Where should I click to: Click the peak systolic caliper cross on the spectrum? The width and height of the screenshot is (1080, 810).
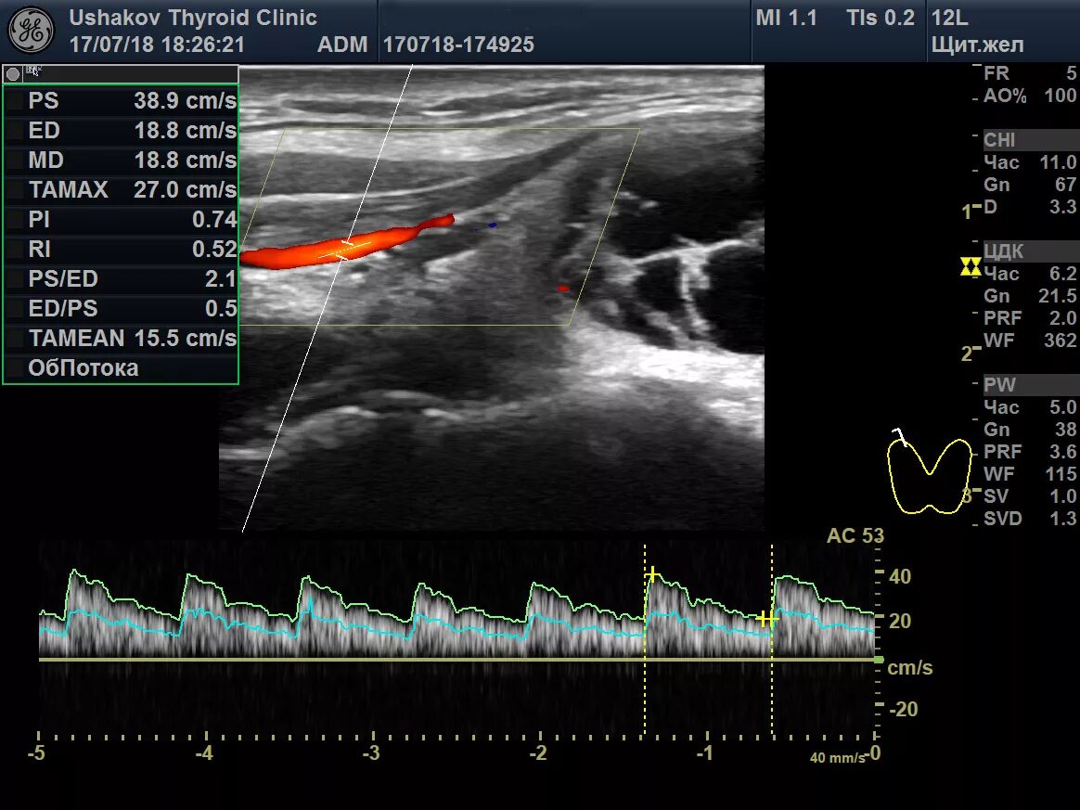point(651,573)
